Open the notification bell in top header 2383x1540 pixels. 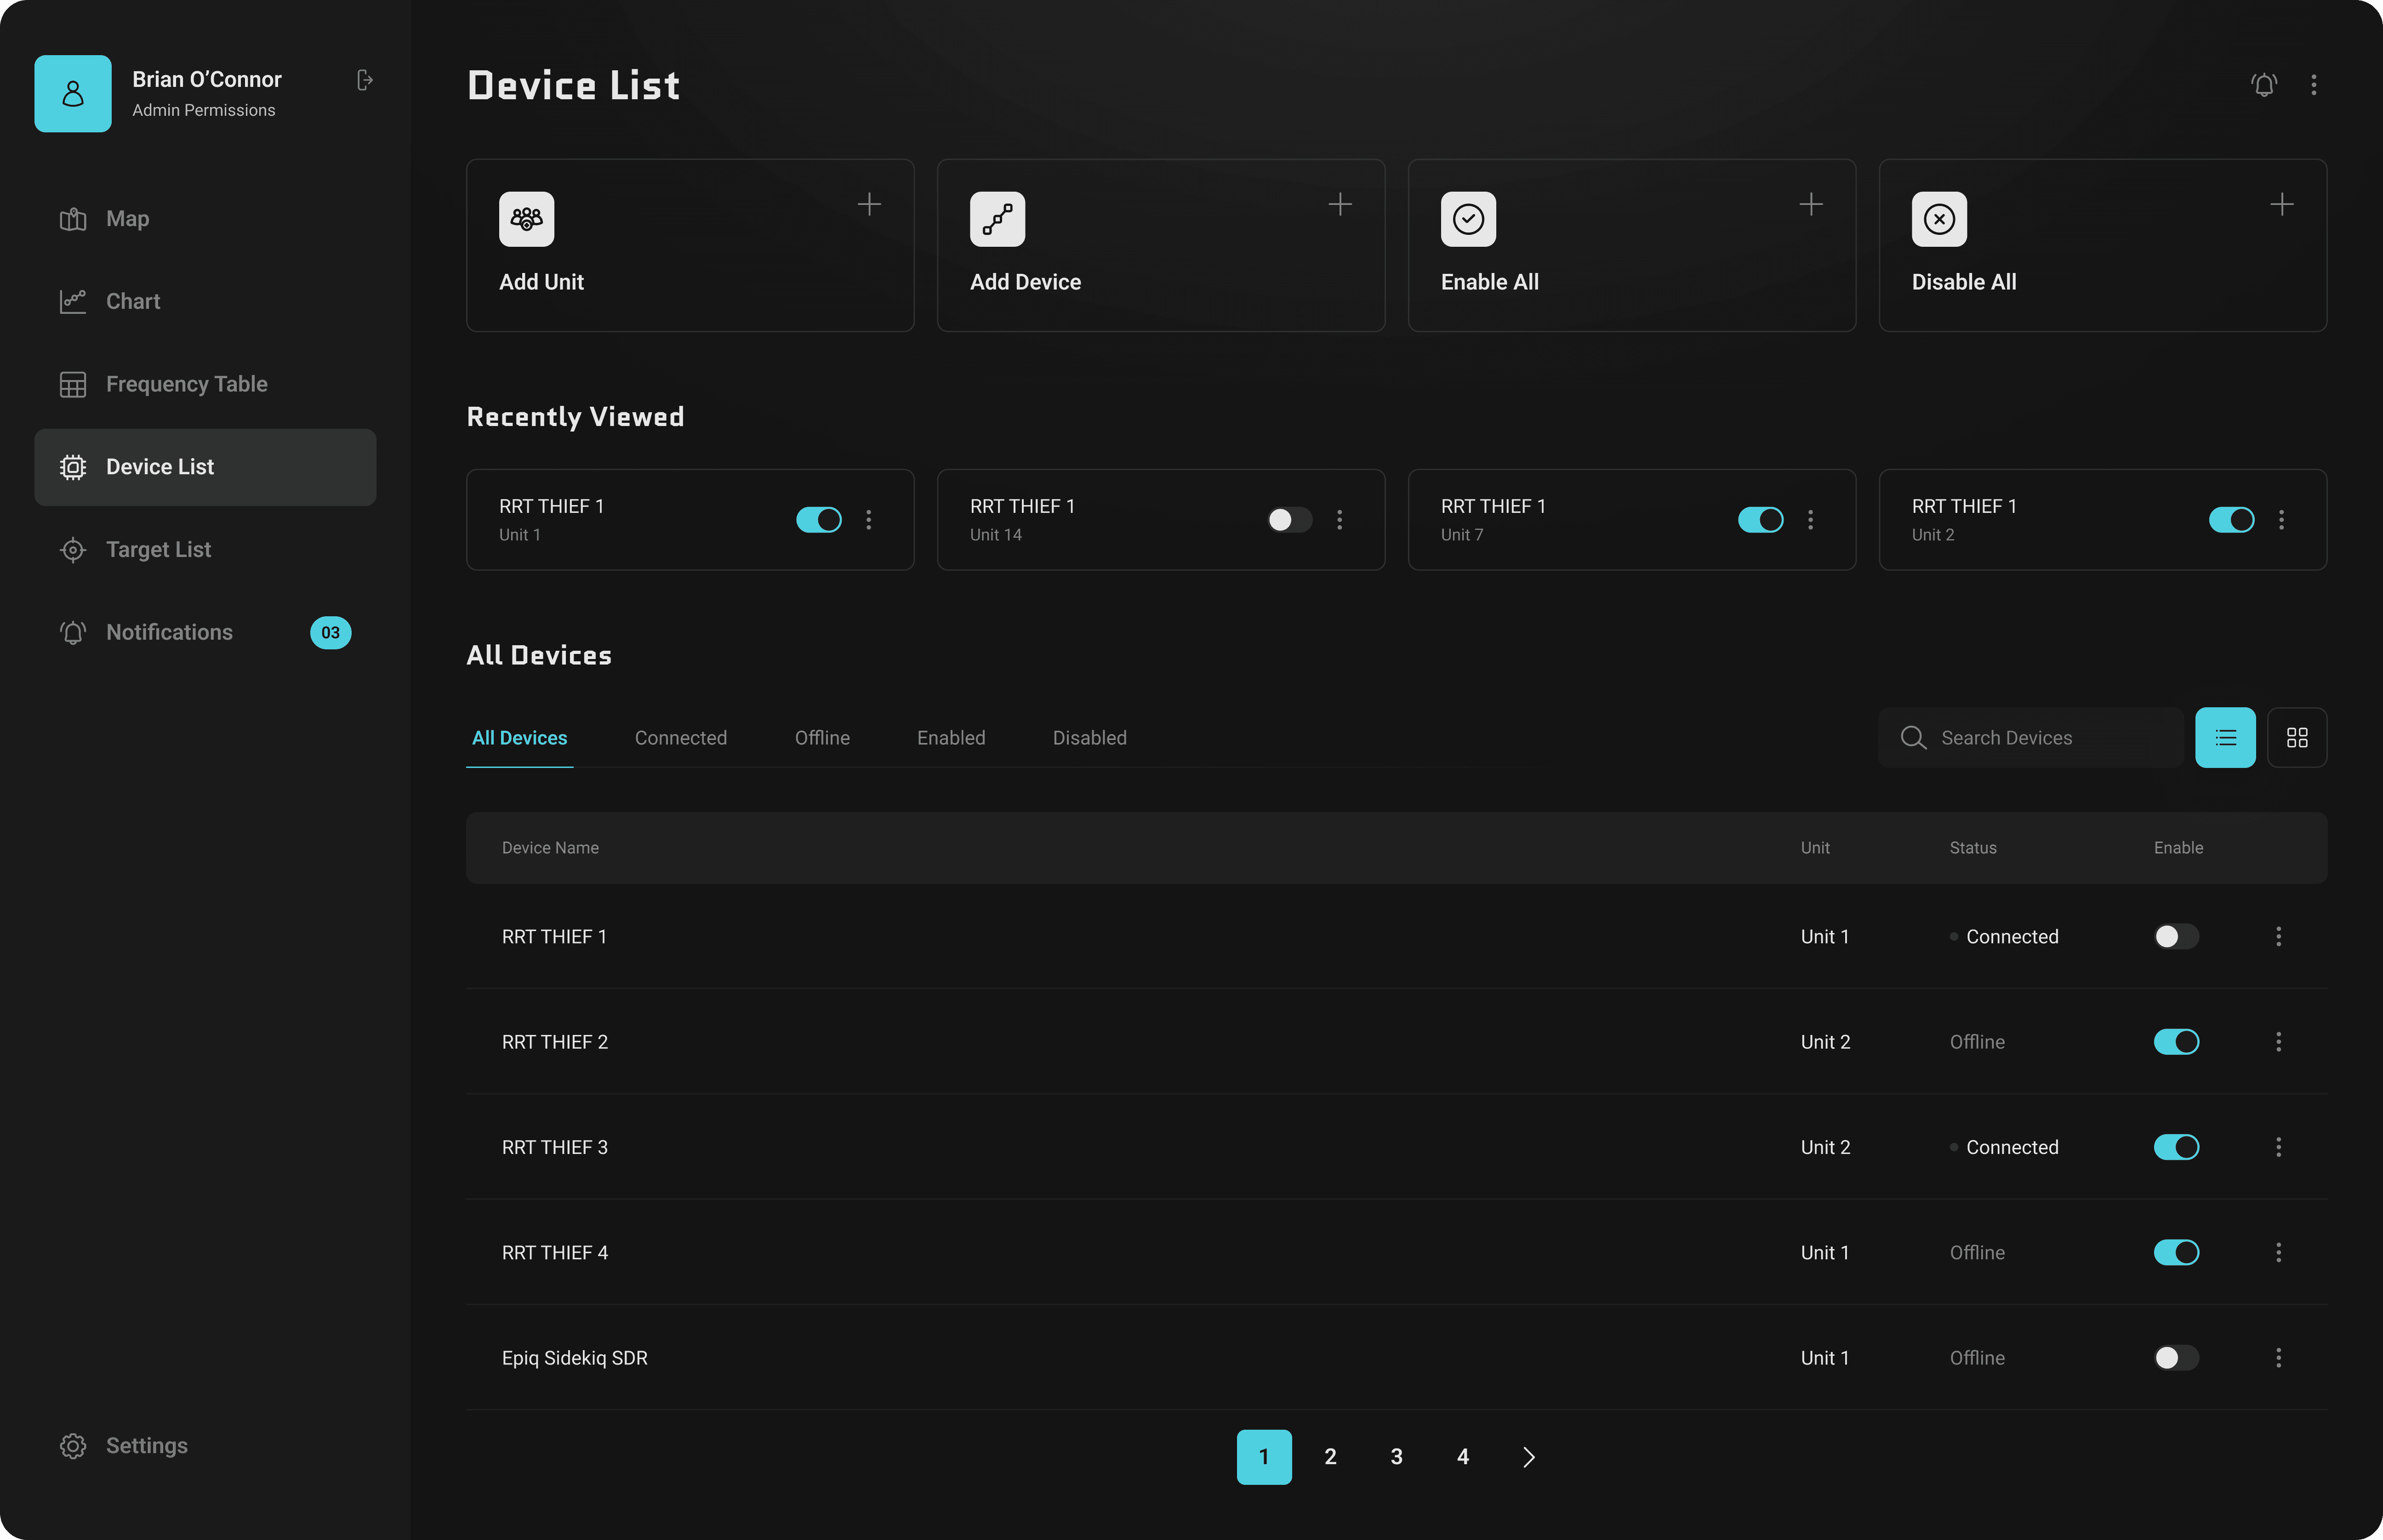click(x=2264, y=85)
